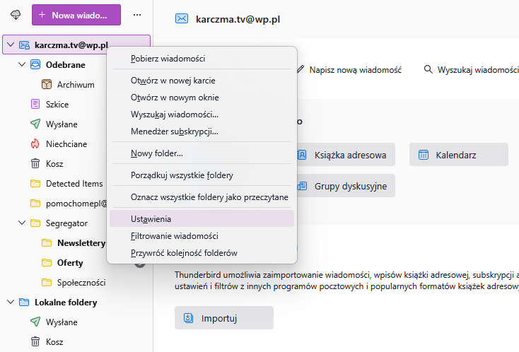Screen dimensions: 519x352
Task: Choose Pobierz wiadomości from the context menu
Action: tap(202, 59)
